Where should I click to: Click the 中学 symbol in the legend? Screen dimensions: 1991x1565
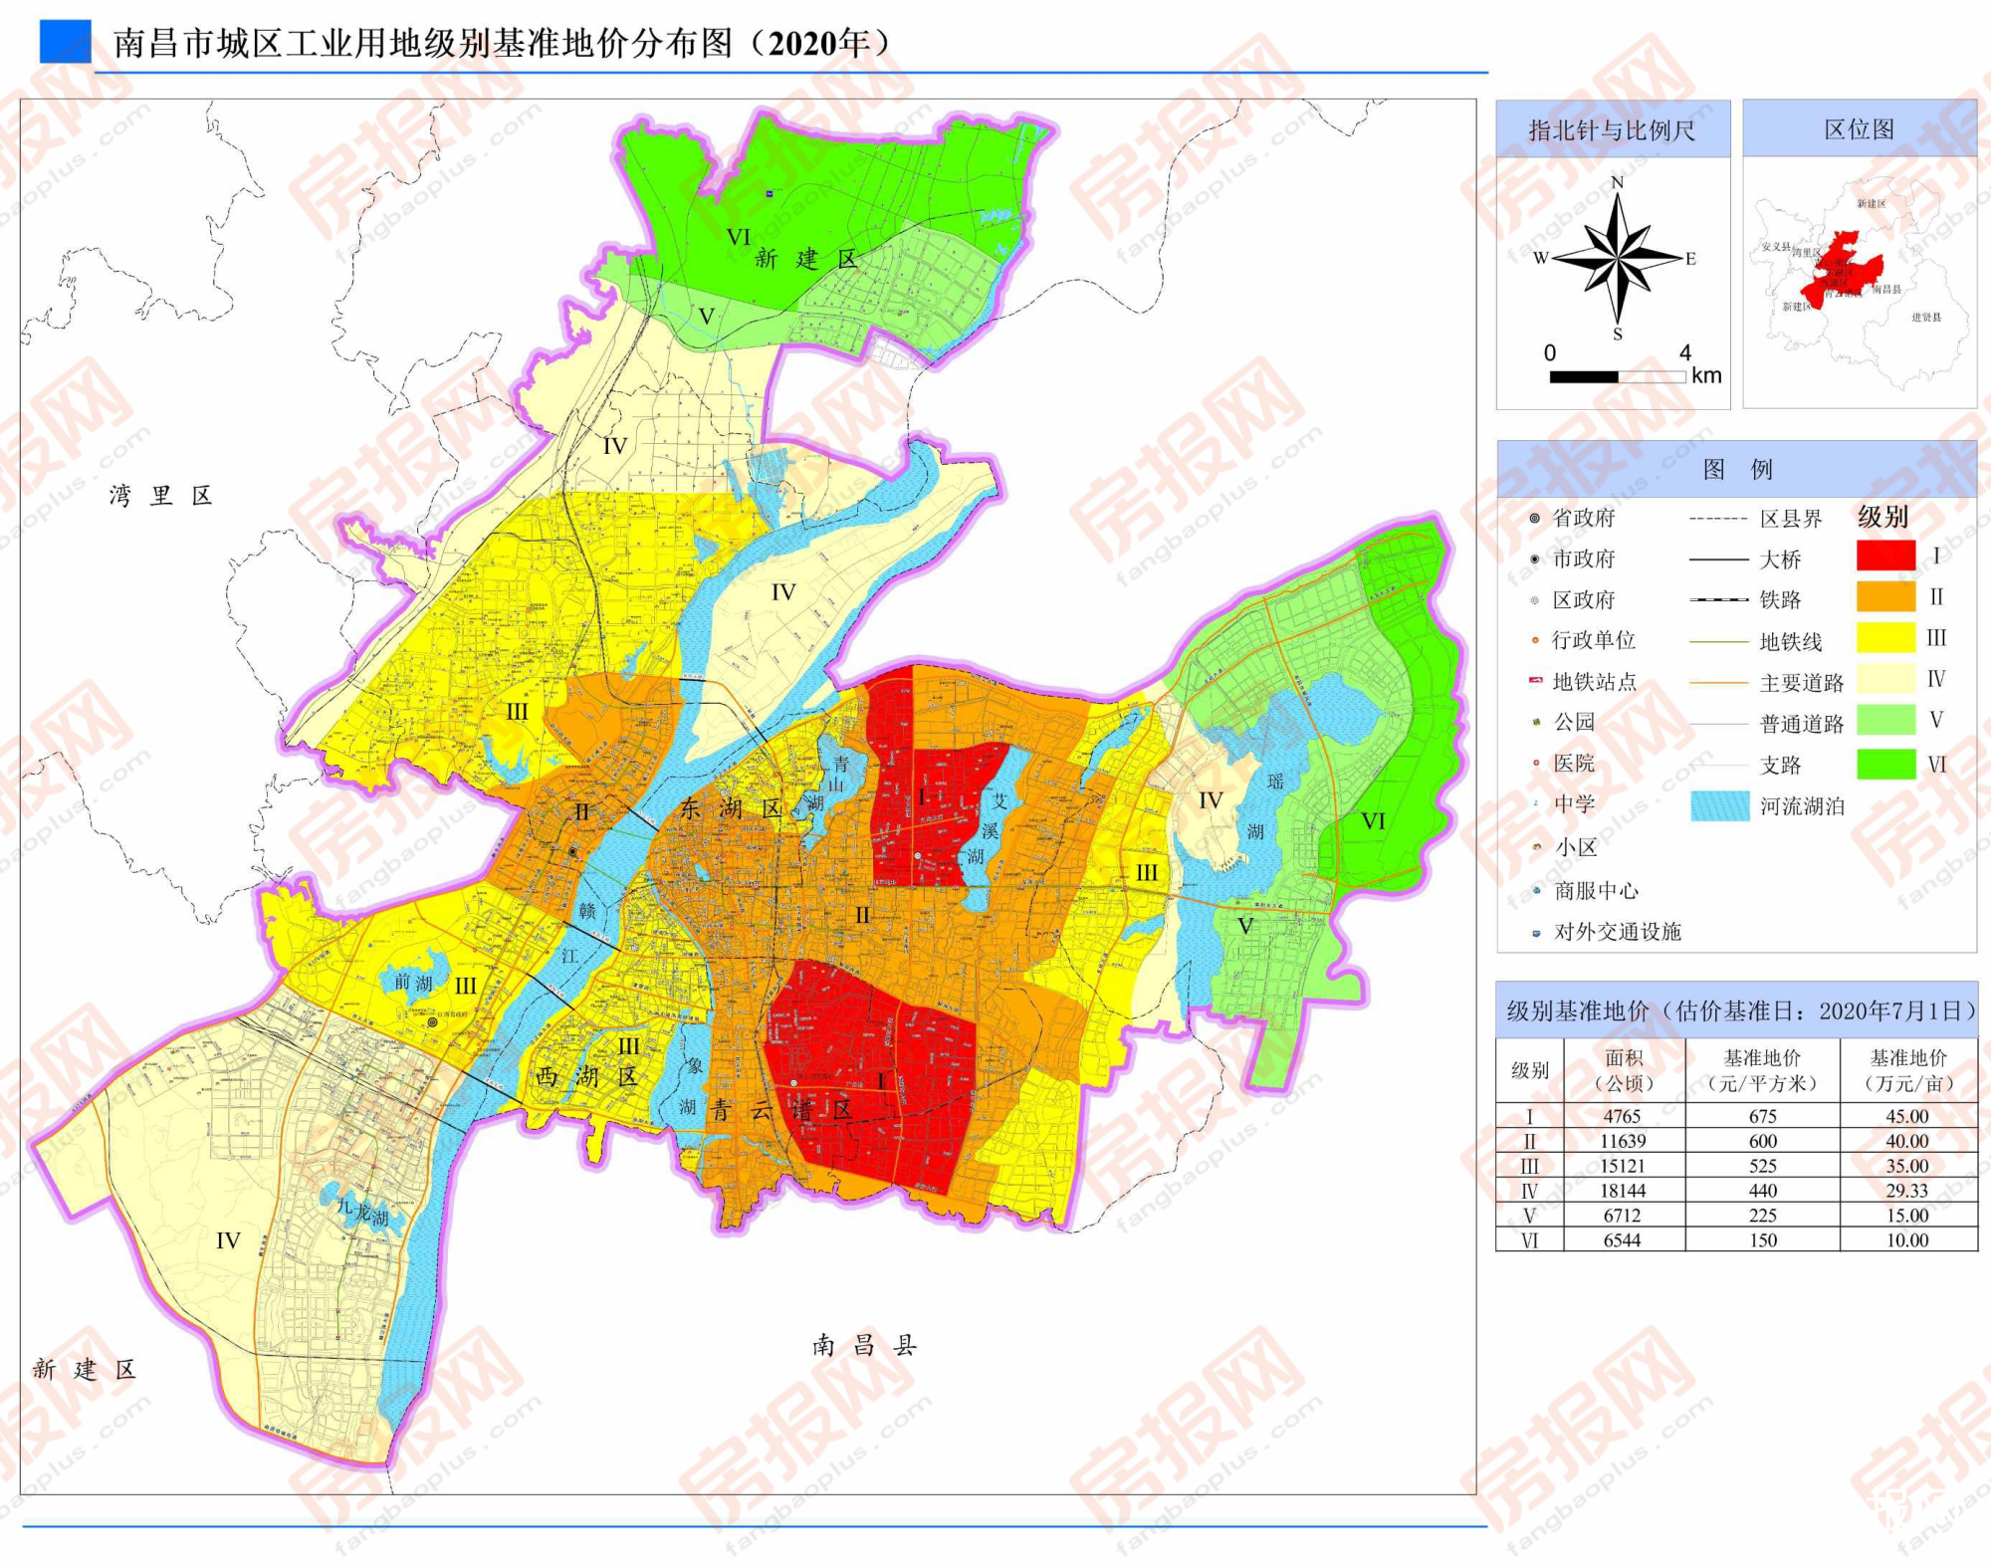[1536, 803]
